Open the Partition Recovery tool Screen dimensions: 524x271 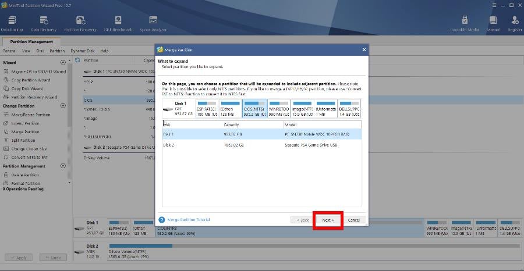pos(80,22)
